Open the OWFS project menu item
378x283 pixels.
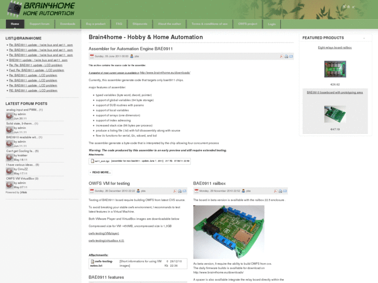pos(247,24)
